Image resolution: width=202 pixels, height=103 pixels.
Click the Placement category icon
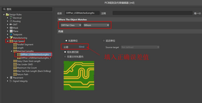(11, 78)
